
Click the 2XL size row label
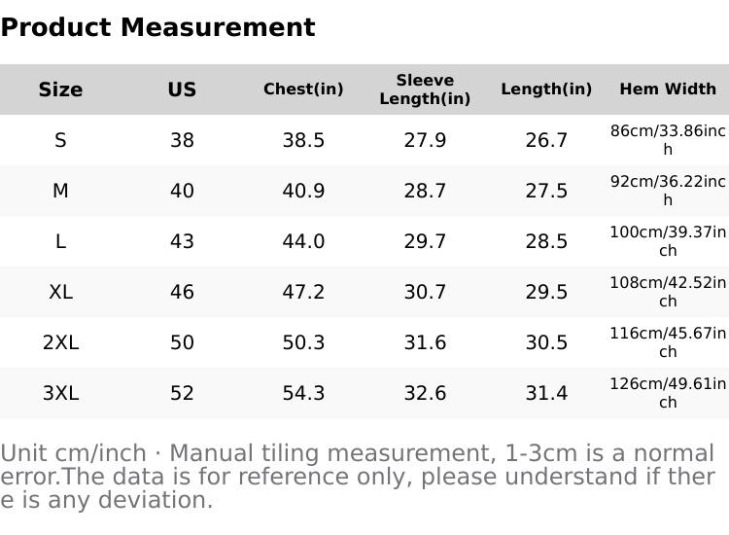pyautogui.click(x=60, y=342)
